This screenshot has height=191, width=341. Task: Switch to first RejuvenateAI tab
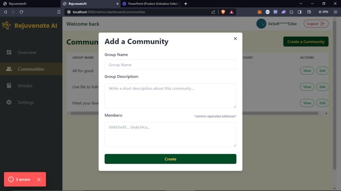[30, 4]
